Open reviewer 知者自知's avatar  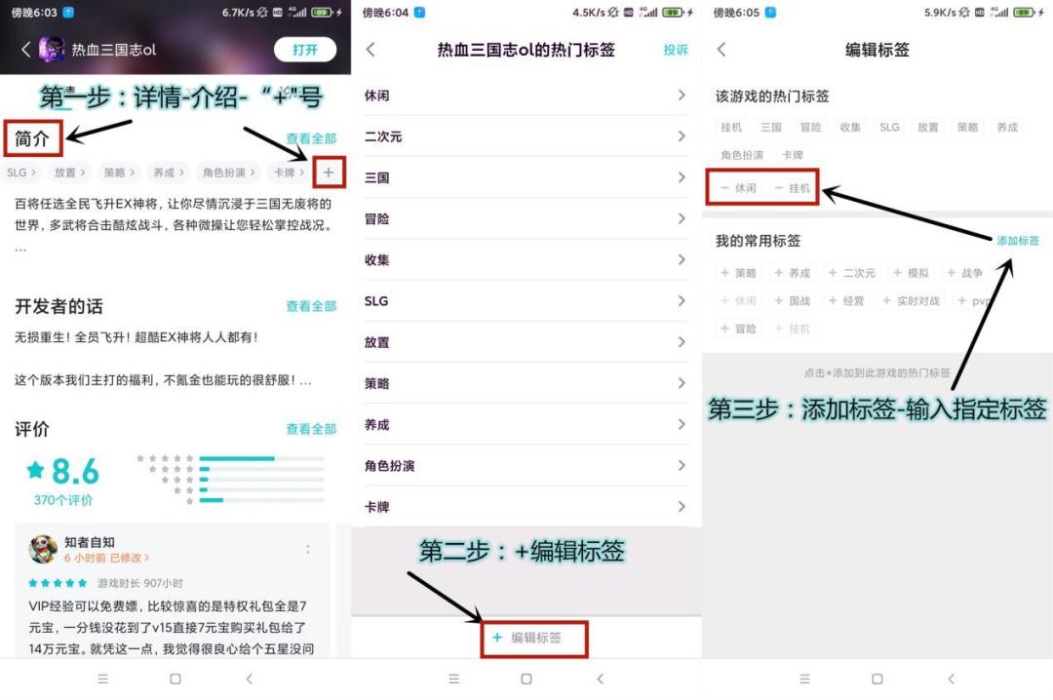pos(43,549)
